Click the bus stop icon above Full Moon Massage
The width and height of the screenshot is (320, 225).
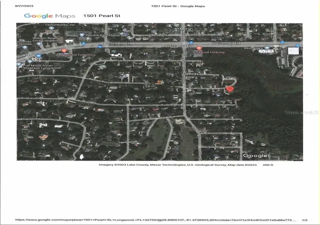pyautogui.click(x=38, y=55)
